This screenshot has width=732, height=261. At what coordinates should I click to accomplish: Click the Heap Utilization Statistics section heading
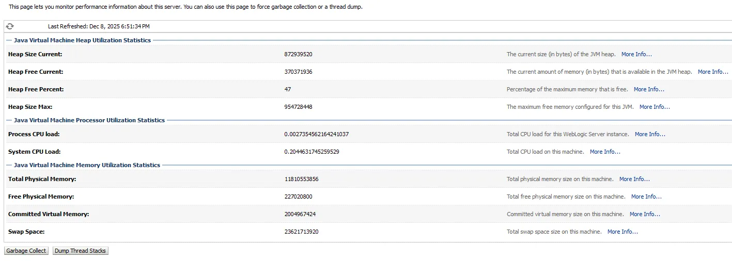pyautogui.click(x=82, y=40)
